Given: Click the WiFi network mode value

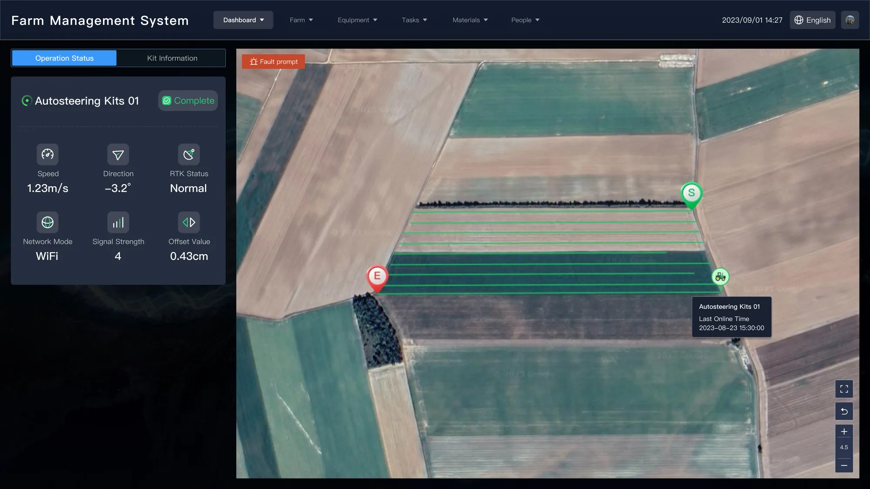Looking at the screenshot, I should (47, 256).
